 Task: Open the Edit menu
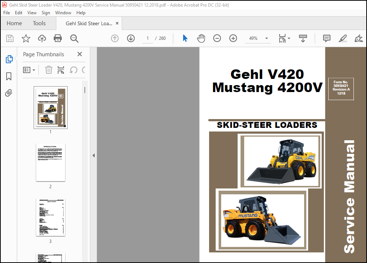pos(19,13)
